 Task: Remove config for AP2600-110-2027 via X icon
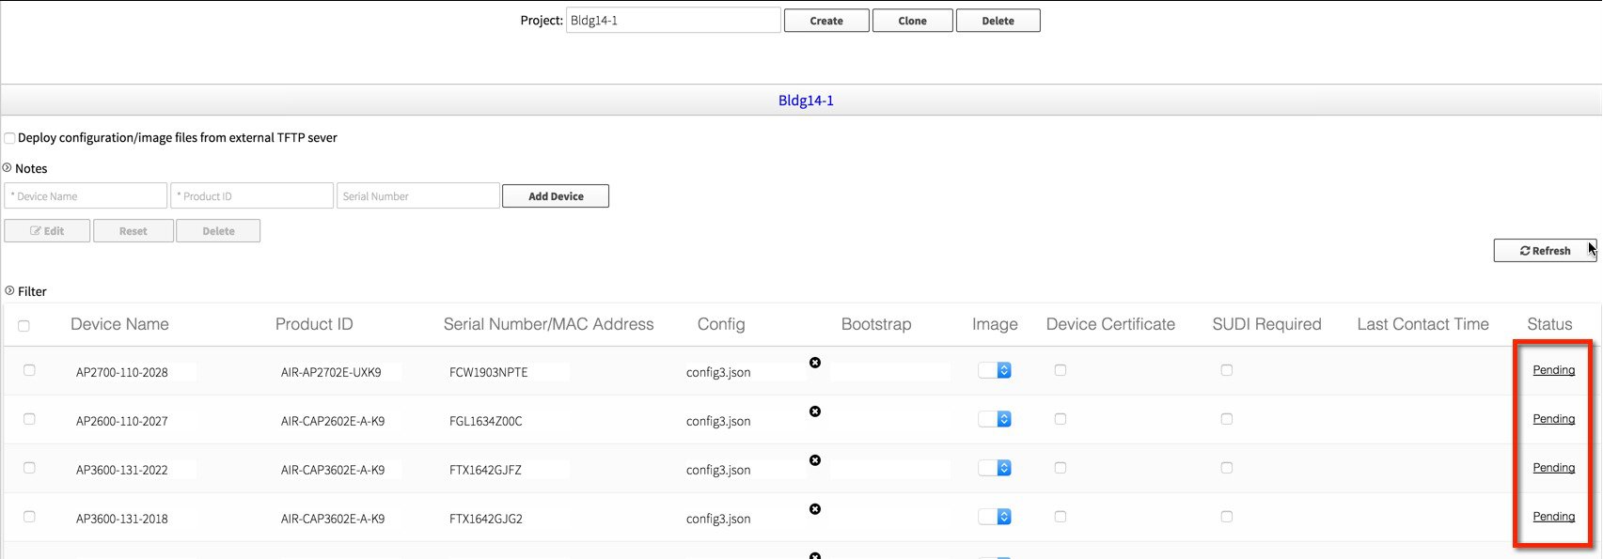point(815,411)
